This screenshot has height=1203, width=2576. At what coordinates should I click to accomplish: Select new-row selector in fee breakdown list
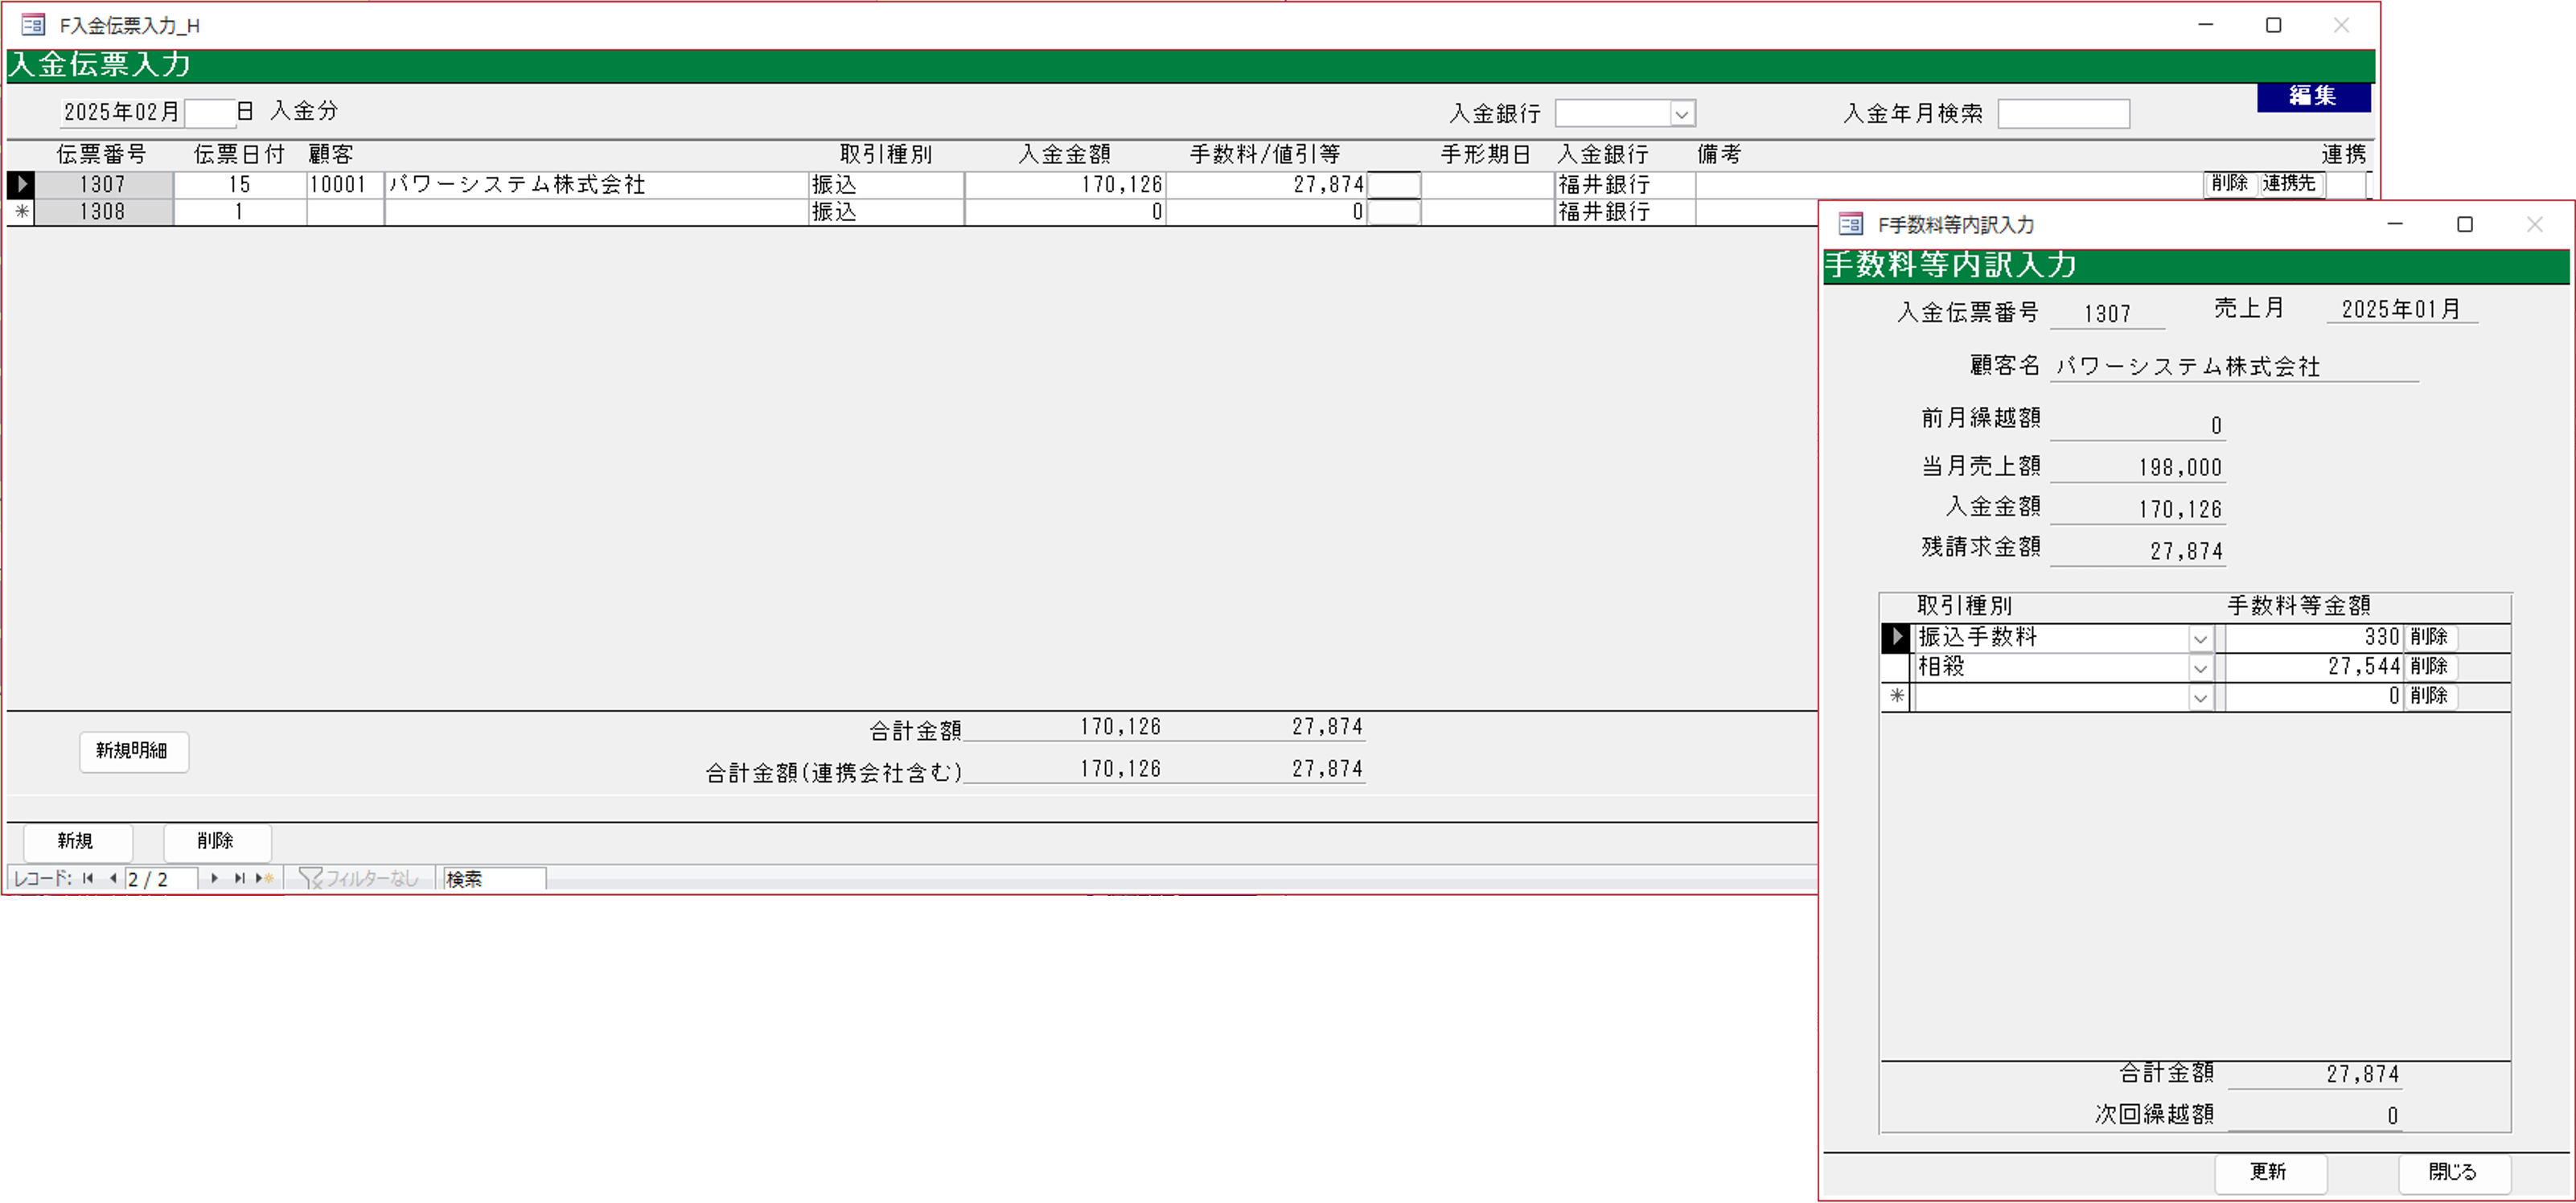click(x=1896, y=696)
